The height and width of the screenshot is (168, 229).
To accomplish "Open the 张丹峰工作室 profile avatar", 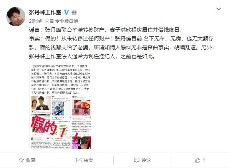I will click(x=16, y=17).
